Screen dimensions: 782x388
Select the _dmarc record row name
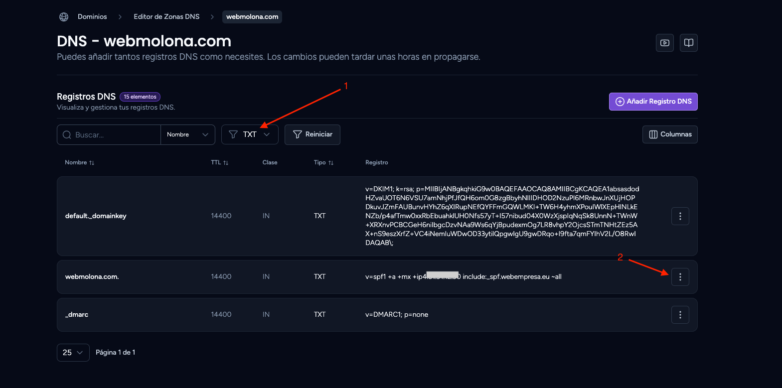click(x=77, y=315)
